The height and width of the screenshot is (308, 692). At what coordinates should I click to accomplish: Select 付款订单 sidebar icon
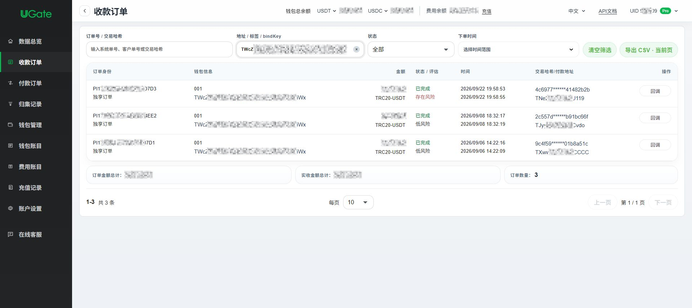pos(10,83)
